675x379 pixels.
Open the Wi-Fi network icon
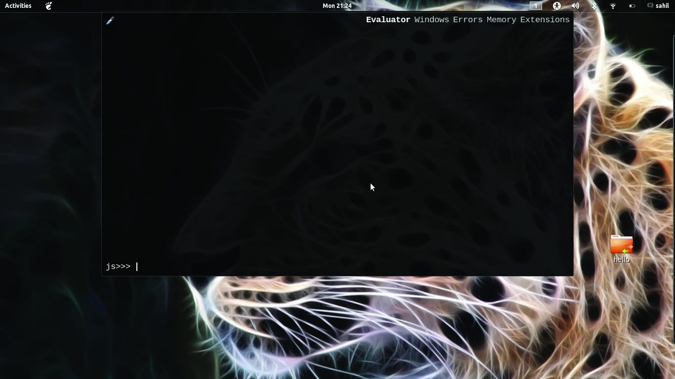613,6
